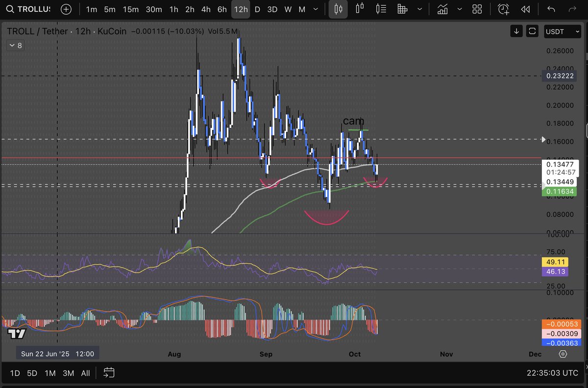Select the large red arc drawing below the September low

pos(327,218)
